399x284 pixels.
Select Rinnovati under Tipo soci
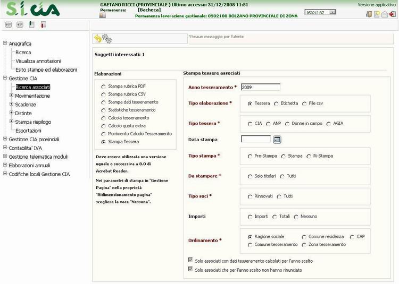click(250, 197)
